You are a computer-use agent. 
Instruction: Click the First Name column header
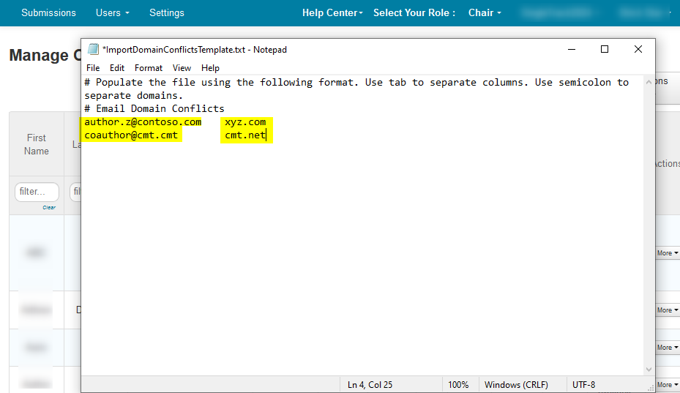[37, 144]
